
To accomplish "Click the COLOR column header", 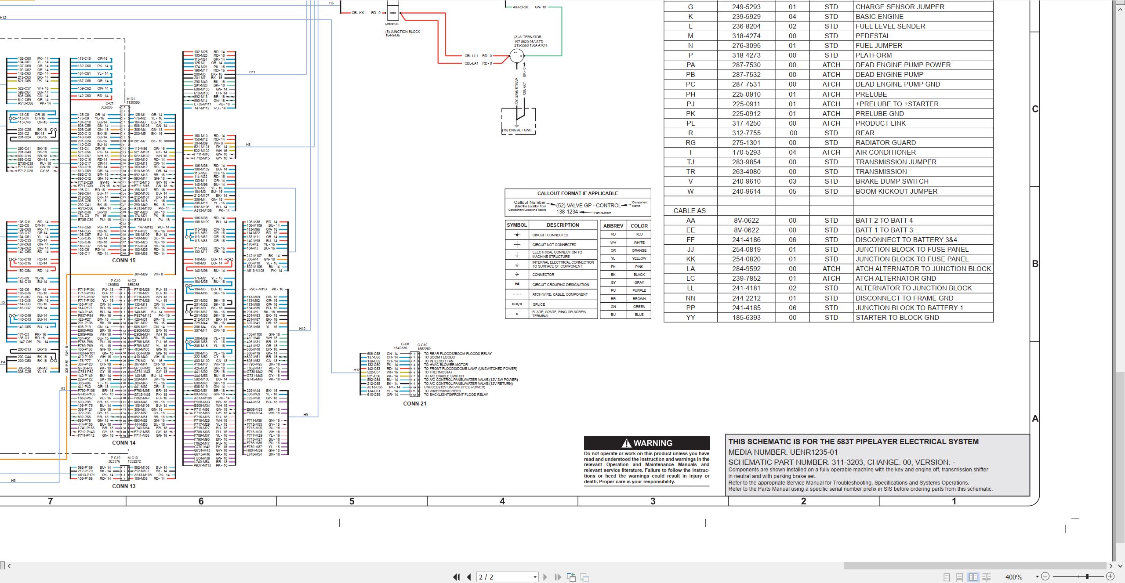I will 639,226.
